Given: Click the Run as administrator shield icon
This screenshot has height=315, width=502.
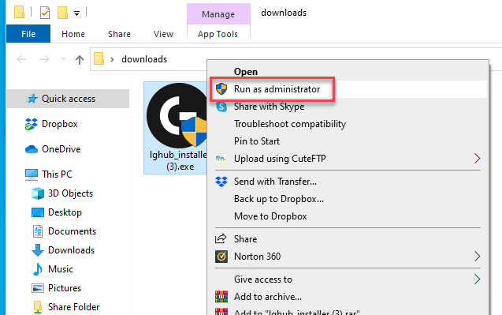Looking at the screenshot, I should [221, 89].
